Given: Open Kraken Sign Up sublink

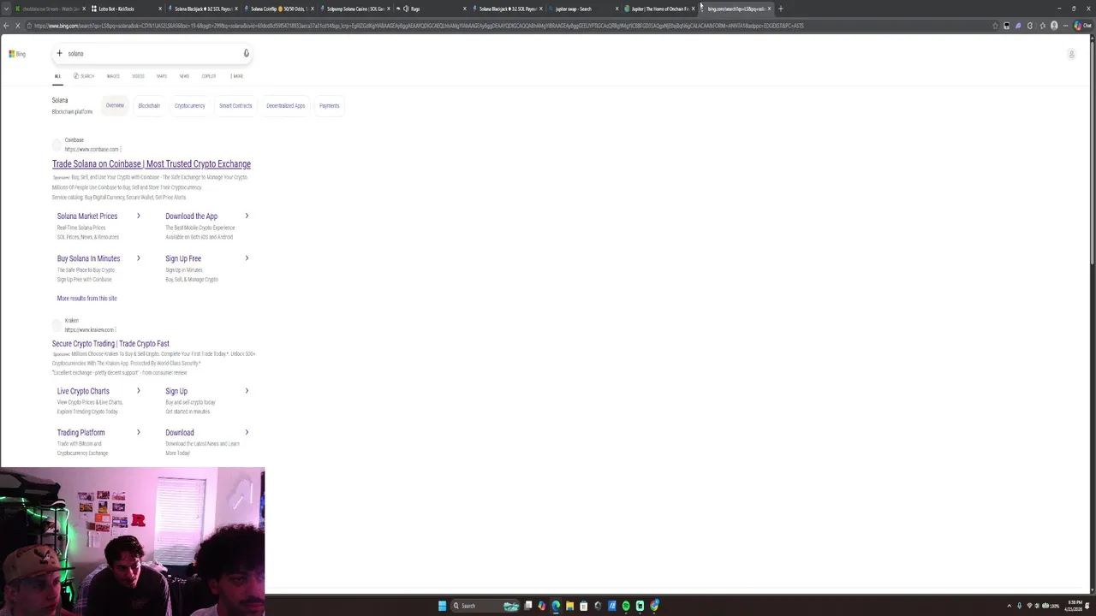Looking at the screenshot, I should coord(176,392).
